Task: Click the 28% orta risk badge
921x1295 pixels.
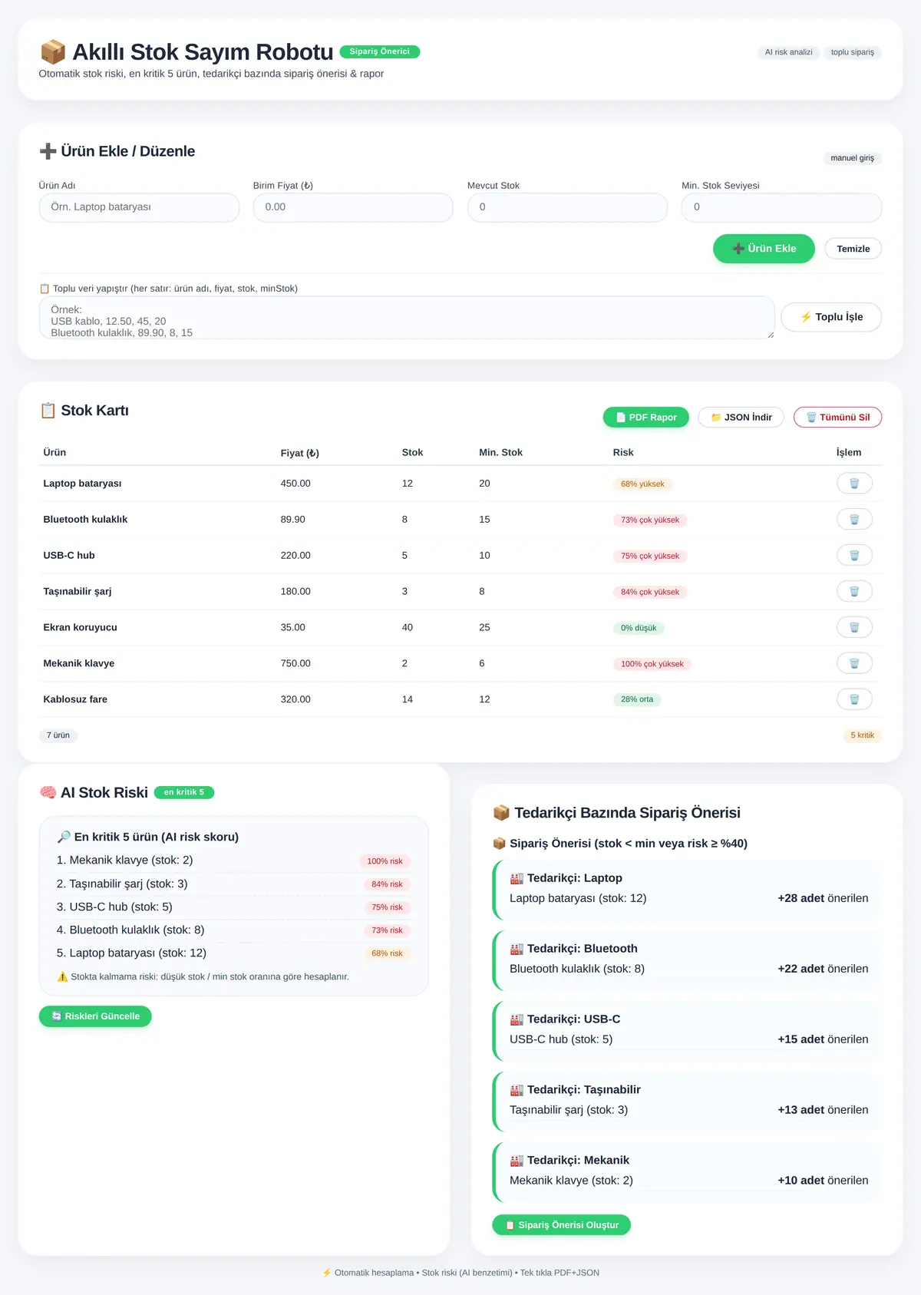Action: coord(637,699)
